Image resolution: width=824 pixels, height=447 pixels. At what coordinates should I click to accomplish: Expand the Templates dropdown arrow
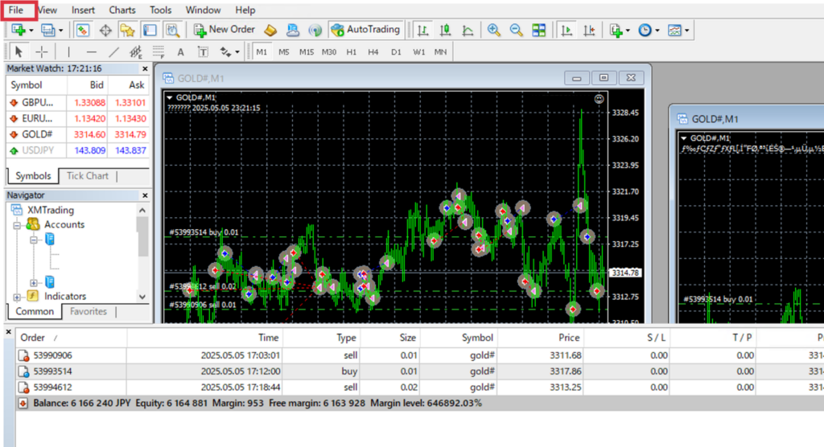tap(687, 31)
